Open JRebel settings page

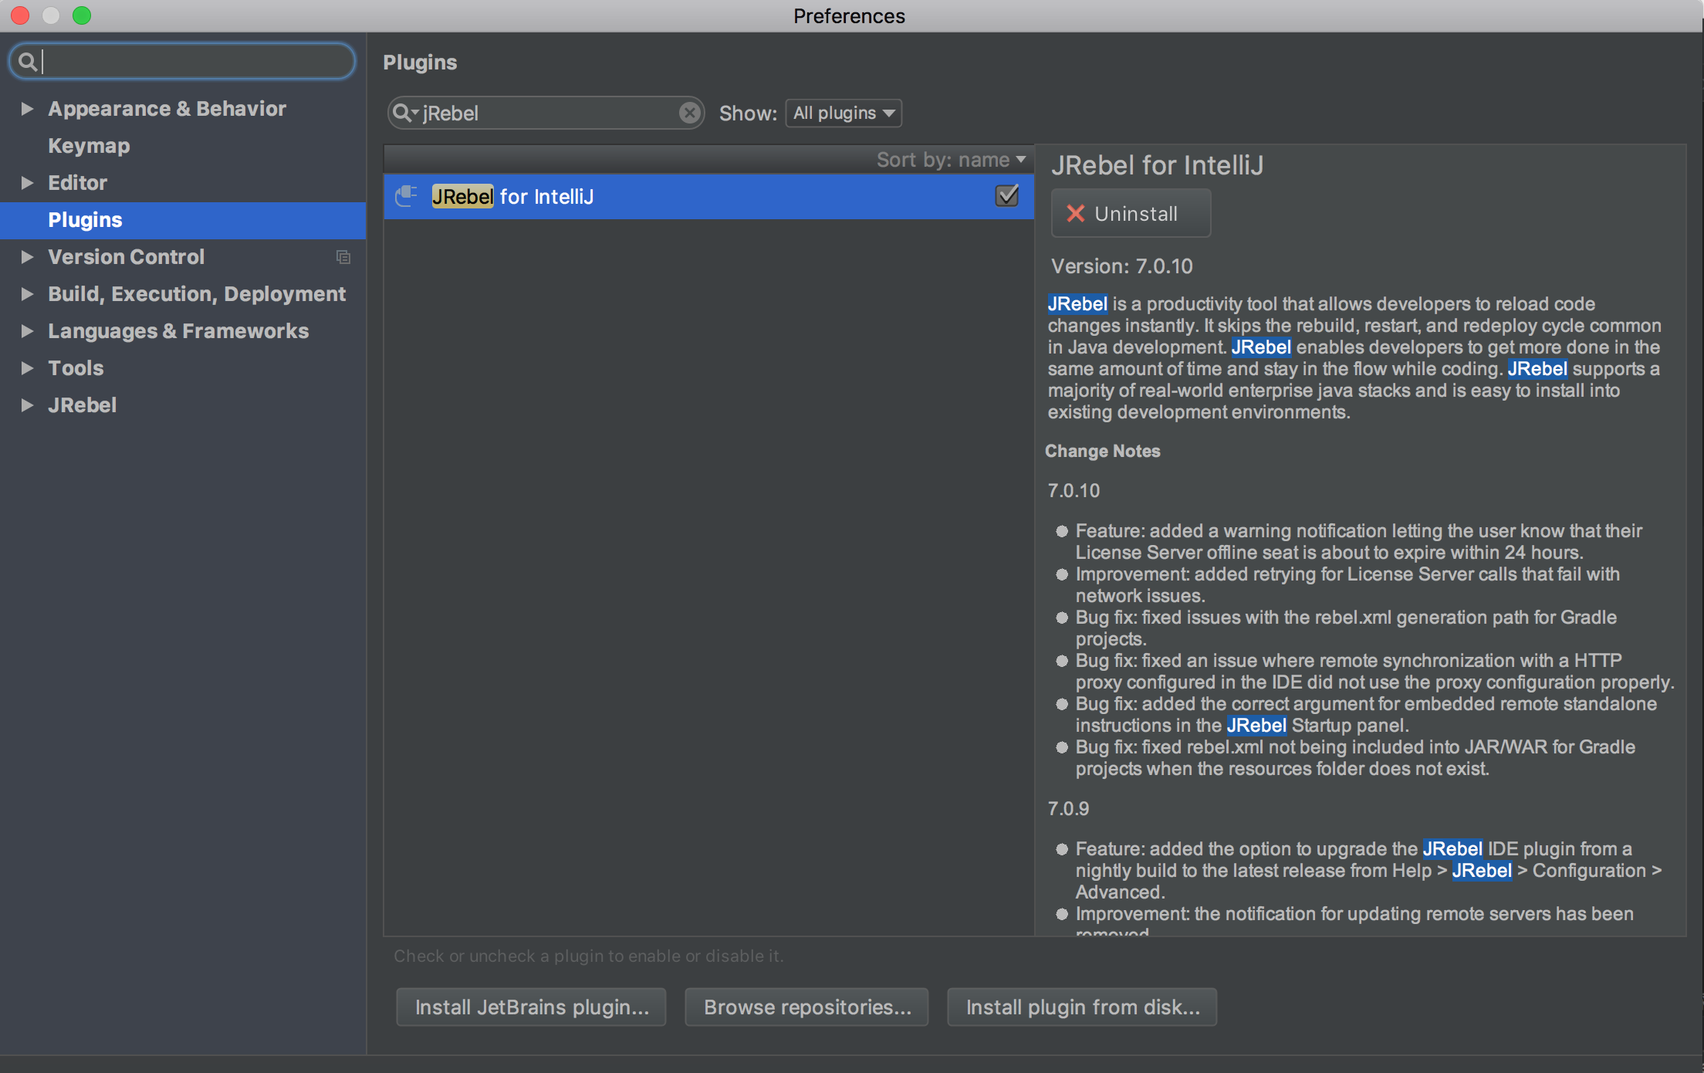82,404
